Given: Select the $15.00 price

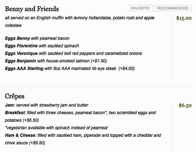Looking at the screenshot, I should tap(184, 18).
